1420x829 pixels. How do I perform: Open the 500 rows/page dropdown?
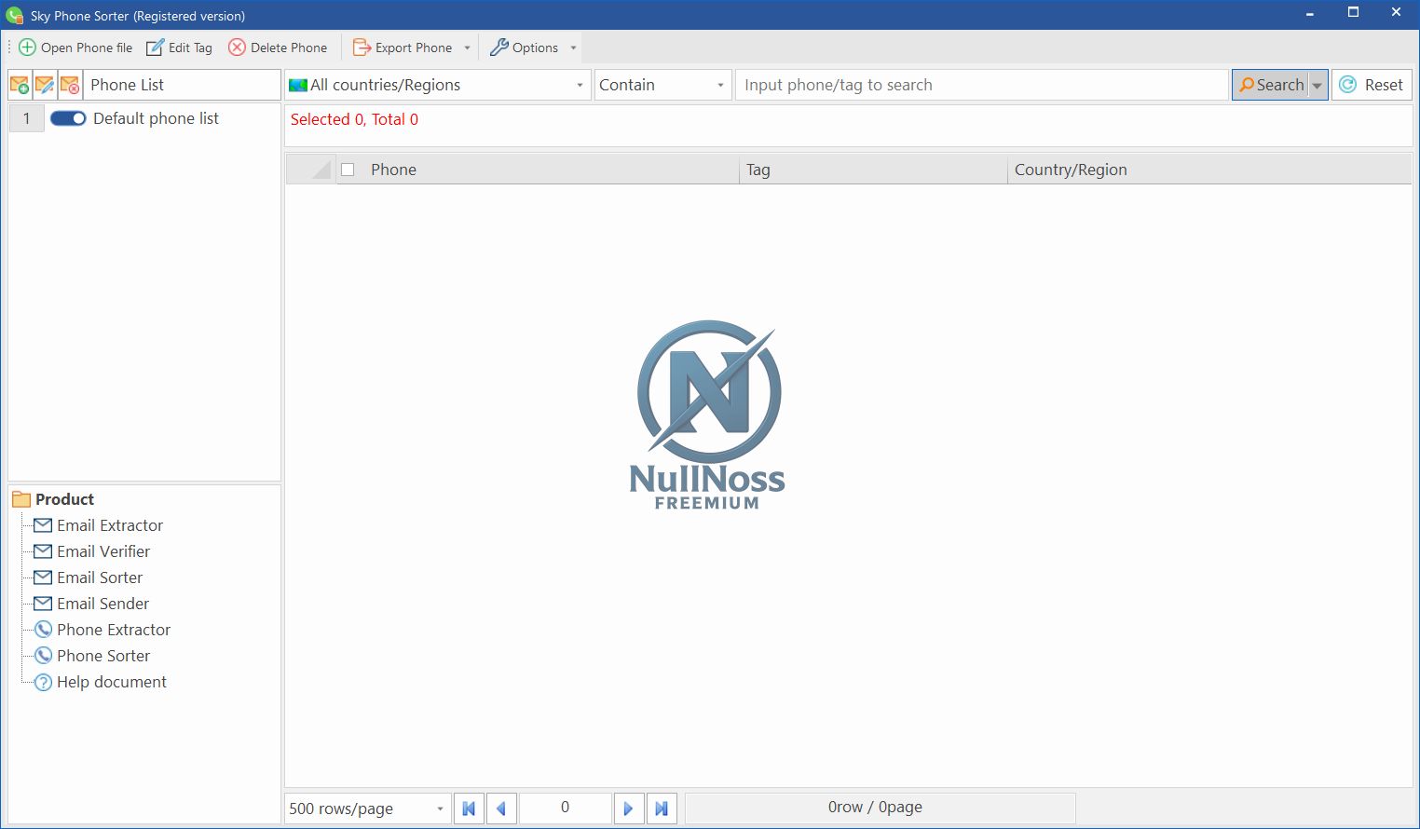(367, 809)
